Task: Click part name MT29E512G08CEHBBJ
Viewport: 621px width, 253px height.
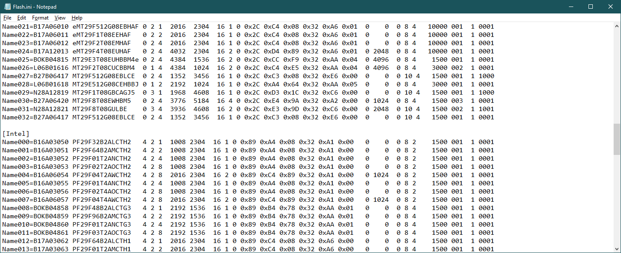Action: 105,84
